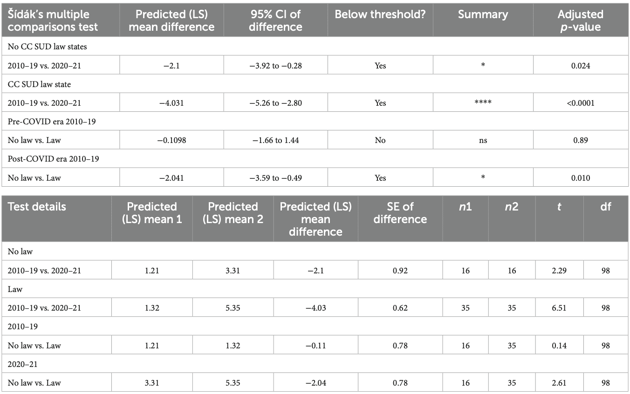This screenshot has height=394, width=630.
Task: Select the "Test details" header cell
Action: pyautogui.click(x=36, y=206)
